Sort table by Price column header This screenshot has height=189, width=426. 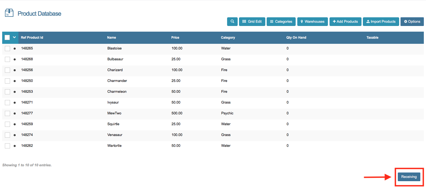(175, 38)
